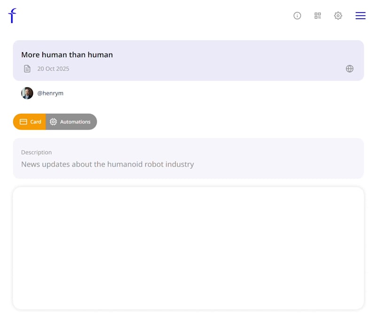
Task: Click the empty space right of the description text
Action: click(x=282, y=164)
